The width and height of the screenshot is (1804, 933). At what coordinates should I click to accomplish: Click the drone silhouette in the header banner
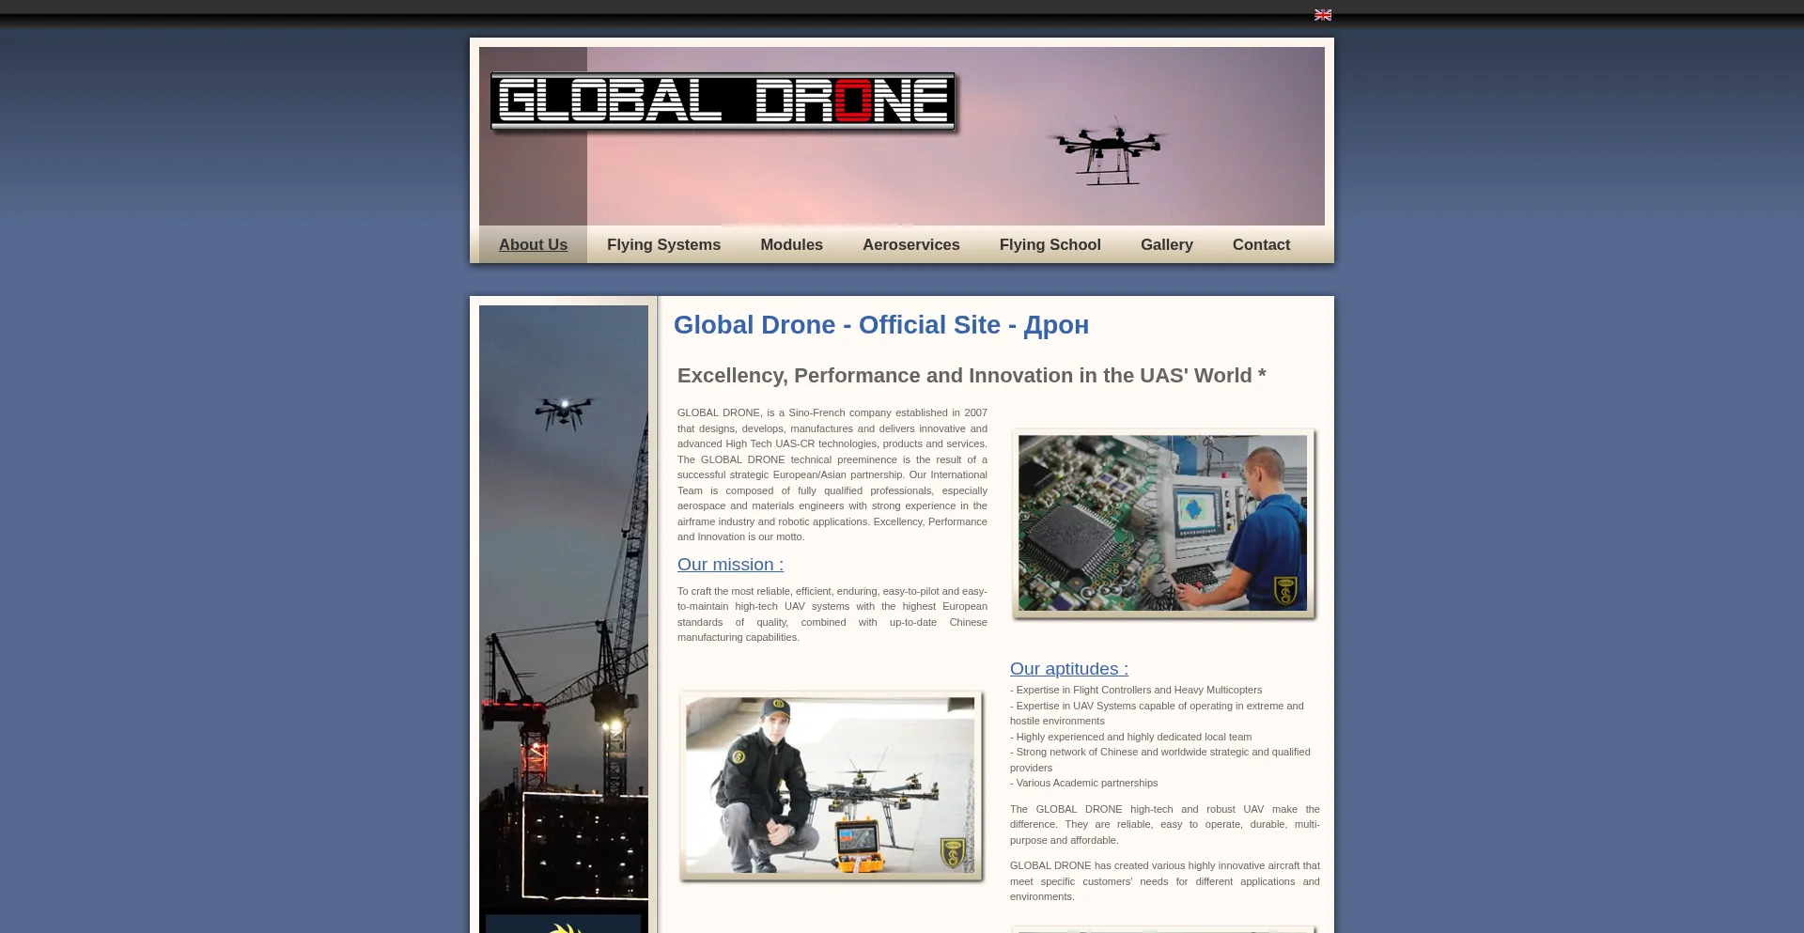point(1107,151)
